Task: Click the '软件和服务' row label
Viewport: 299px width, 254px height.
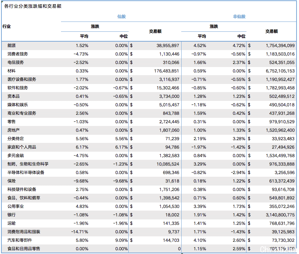Action: point(18,88)
